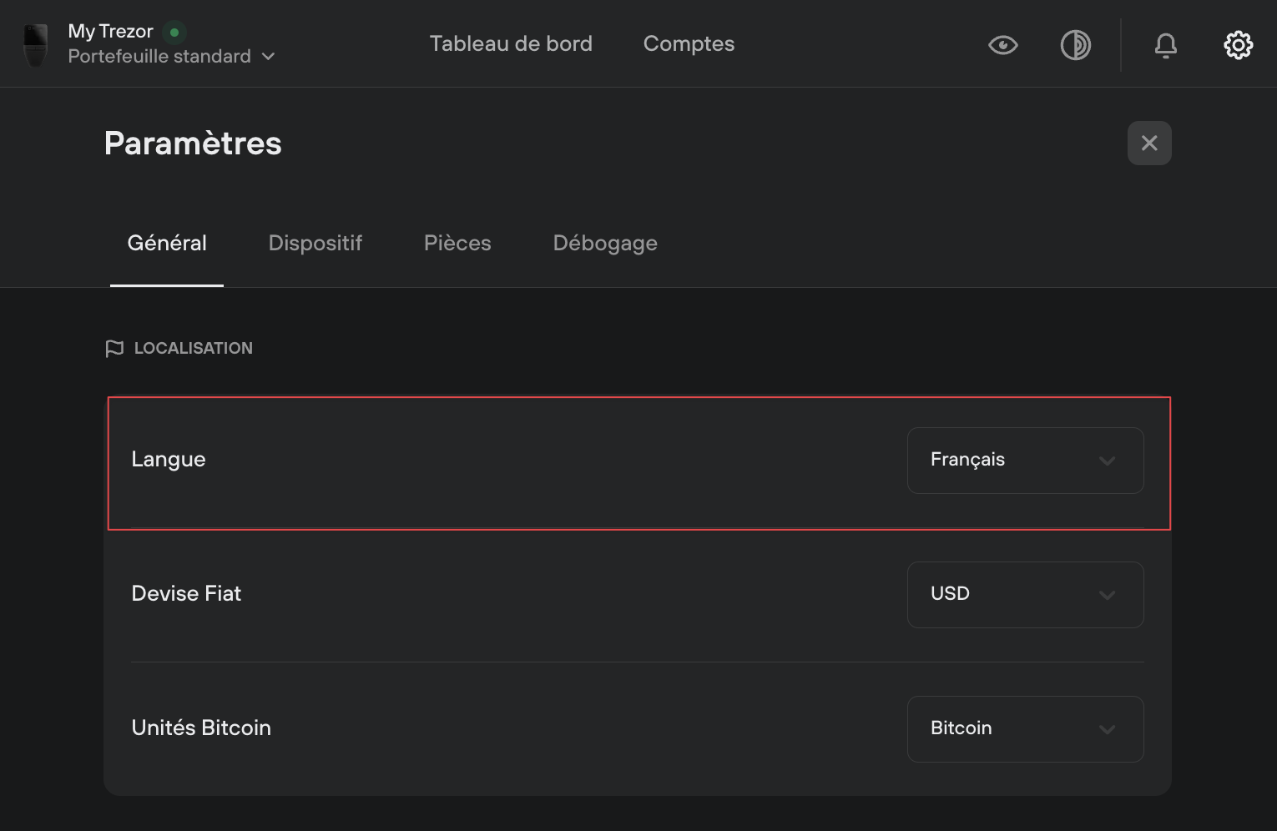Close the Paramètres page
Viewport: 1277px width, 831px height.
(x=1149, y=144)
